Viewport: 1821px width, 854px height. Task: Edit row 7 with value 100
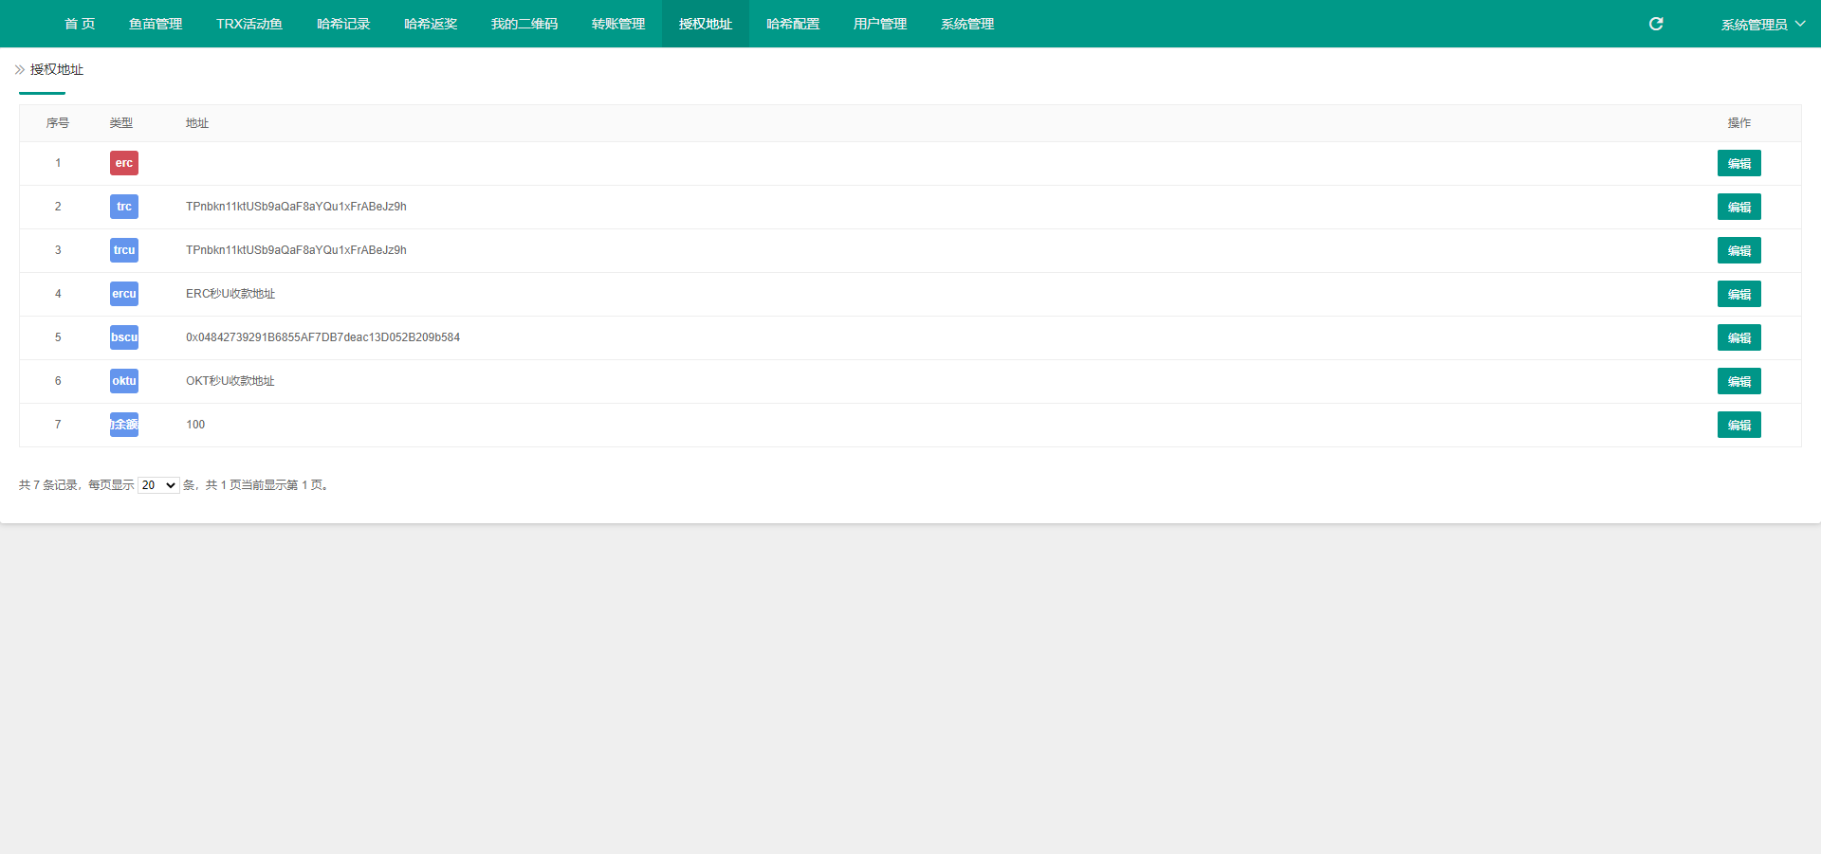point(1738,425)
